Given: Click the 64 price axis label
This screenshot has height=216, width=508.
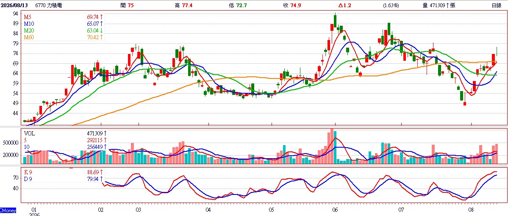Looking at the screenshot, I should click(x=16, y=73).
